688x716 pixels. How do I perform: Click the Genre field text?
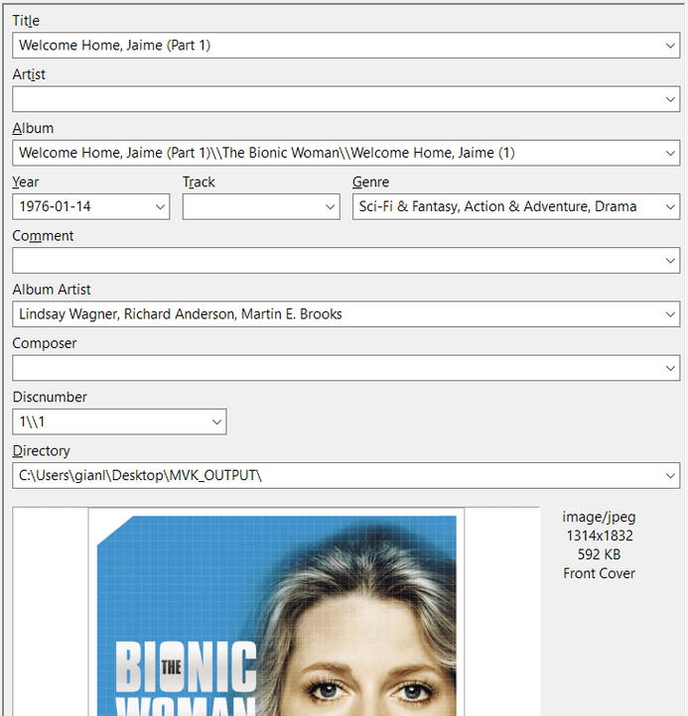[497, 206]
